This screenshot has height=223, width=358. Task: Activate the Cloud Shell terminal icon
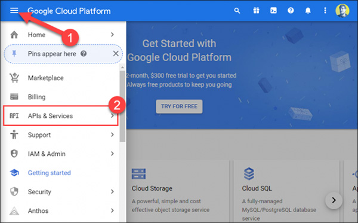(273, 11)
